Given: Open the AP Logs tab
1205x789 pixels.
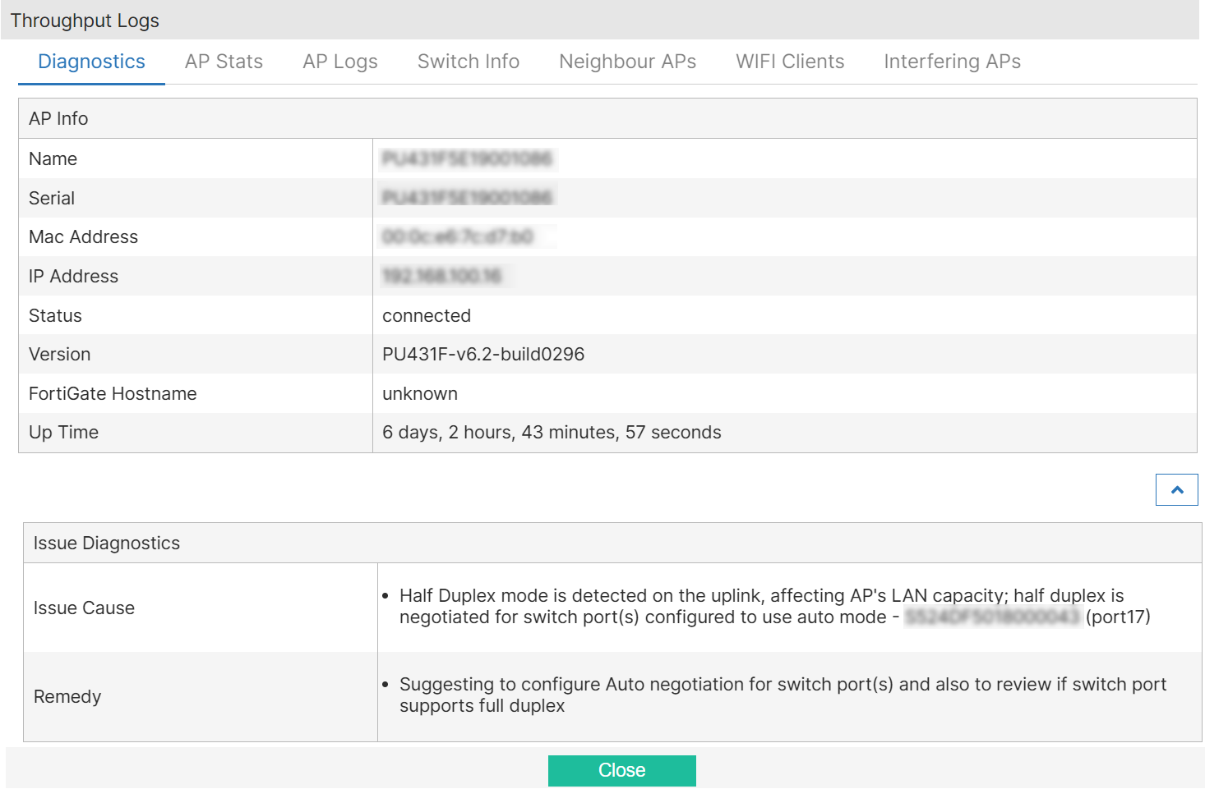Looking at the screenshot, I should point(339,62).
